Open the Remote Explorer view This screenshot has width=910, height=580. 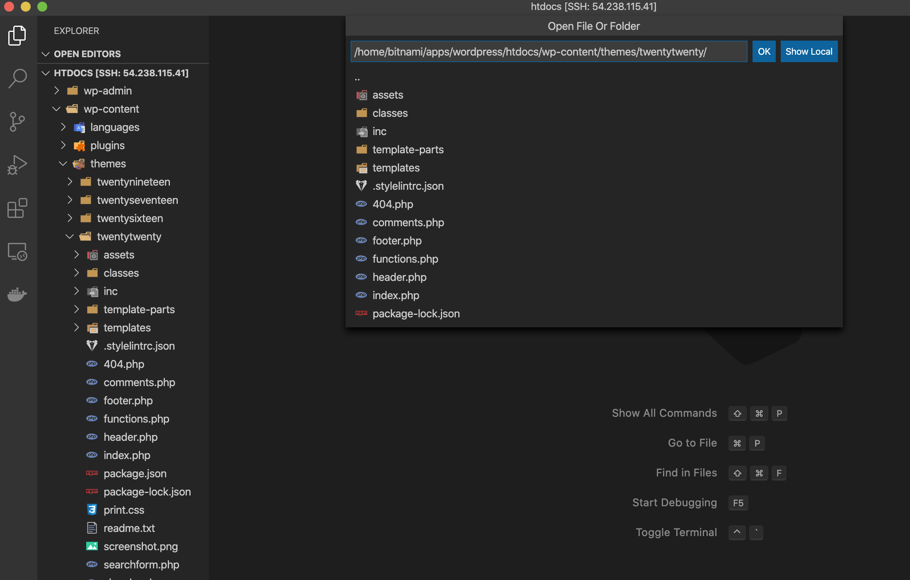[17, 251]
